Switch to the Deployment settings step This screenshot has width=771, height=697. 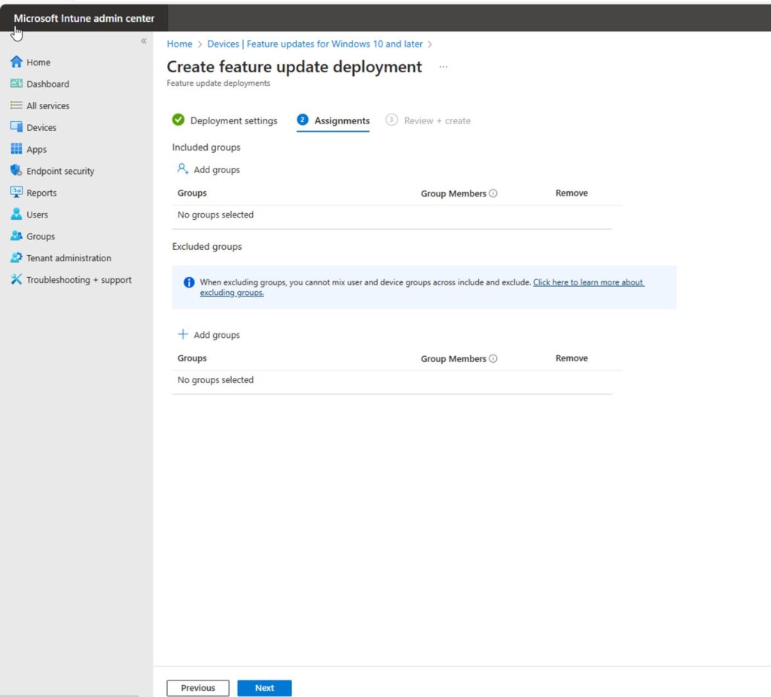coord(224,120)
